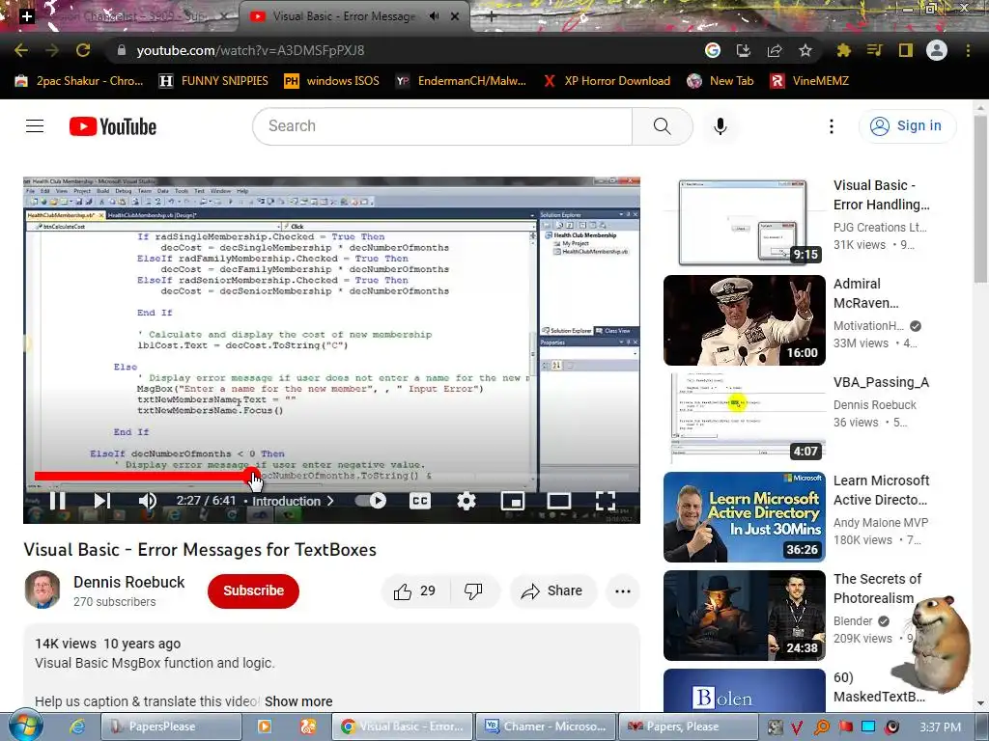Mute the tab via speaker icon
The image size is (989, 741).
coord(434,16)
